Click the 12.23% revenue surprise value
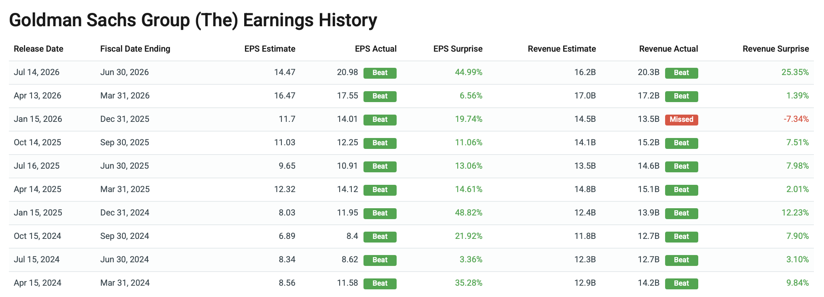The width and height of the screenshot is (824, 297). pos(795,213)
